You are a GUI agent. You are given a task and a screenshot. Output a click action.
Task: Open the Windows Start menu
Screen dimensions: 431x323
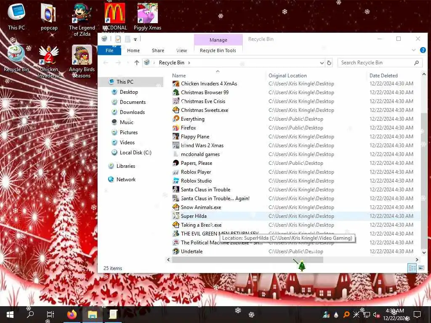point(10,315)
